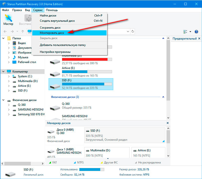Go forward with the right arrow
This screenshot has height=179, width=202.
point(12,32)
